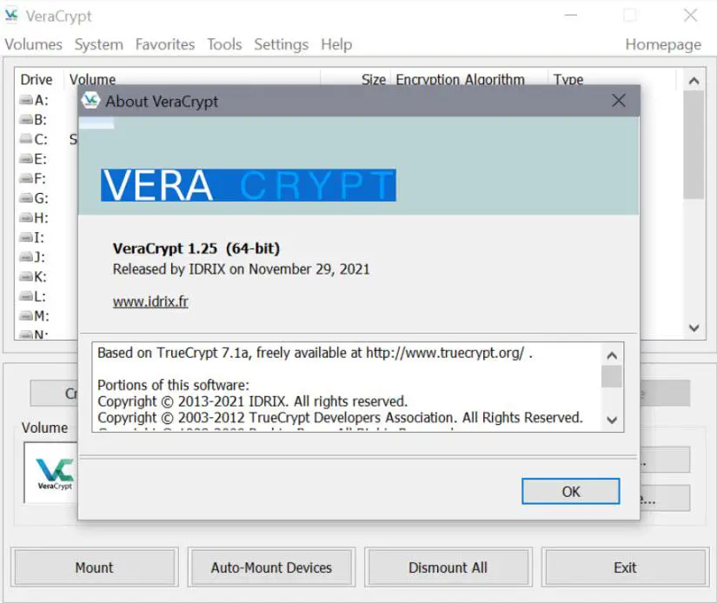Screen dimensions: 717x603
Task: Click 'Released by IDRIX on November 29, 2021'
Action: 241,269
